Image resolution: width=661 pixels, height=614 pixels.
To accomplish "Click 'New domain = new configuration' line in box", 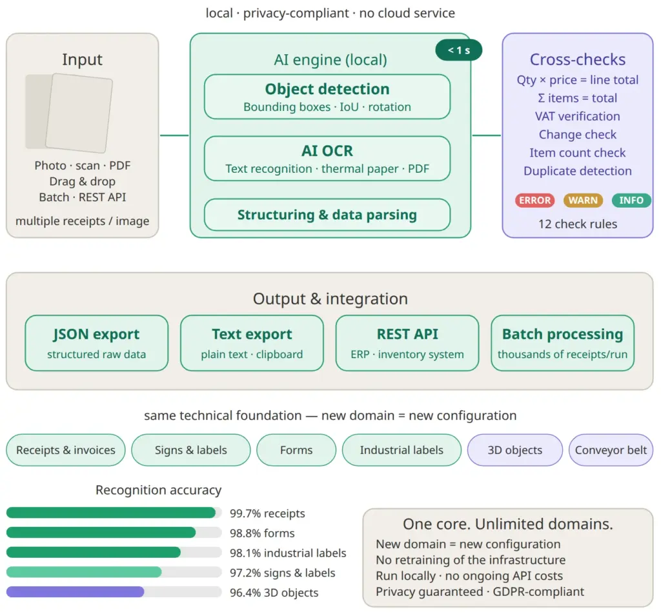I will pyautogui.click(x=469, y=544).
